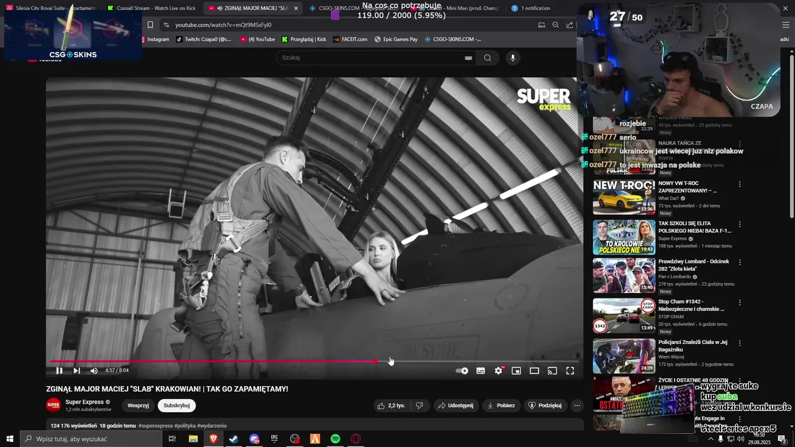Open the browser hamburger main menu

click(786, 25)
